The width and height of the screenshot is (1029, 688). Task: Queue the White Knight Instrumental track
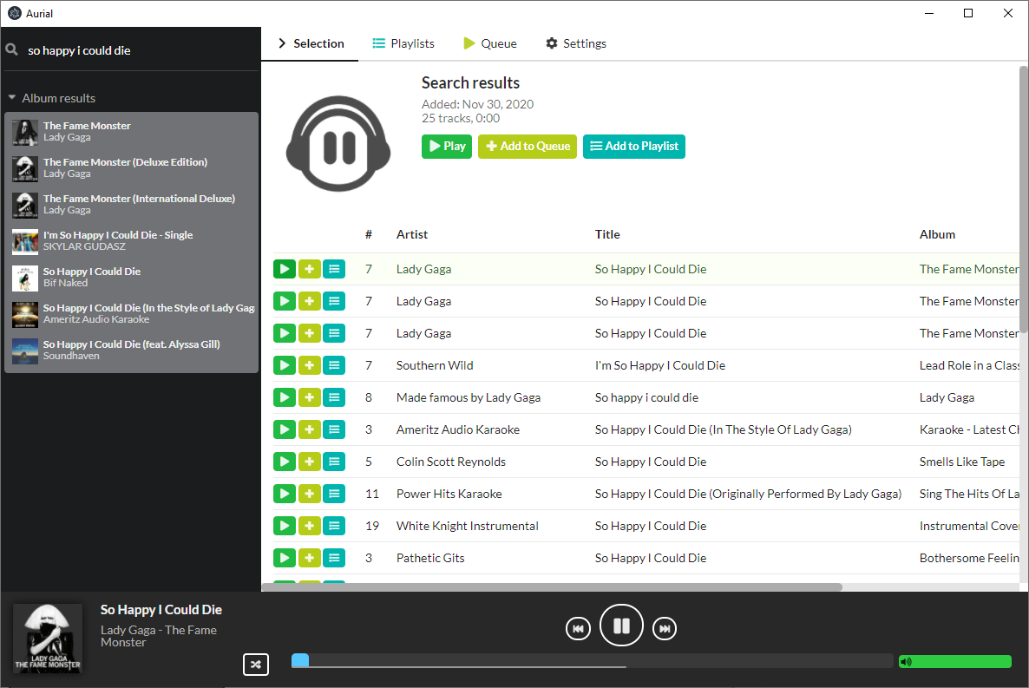pyautogui.click(x=309, y=527)
